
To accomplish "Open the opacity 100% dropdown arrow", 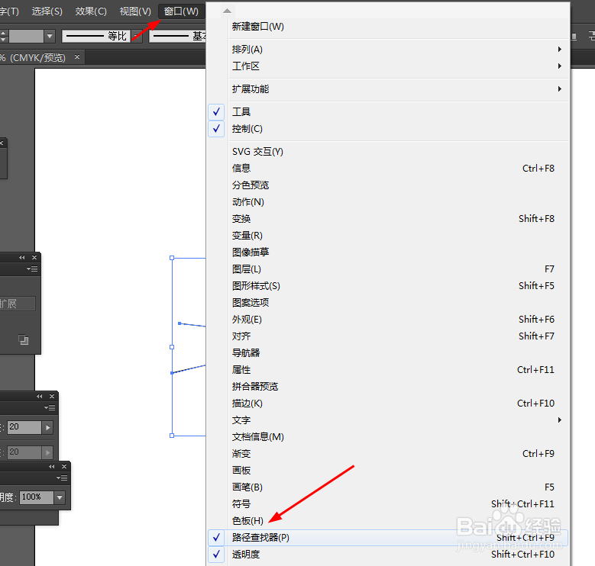I will coord(60,497).
